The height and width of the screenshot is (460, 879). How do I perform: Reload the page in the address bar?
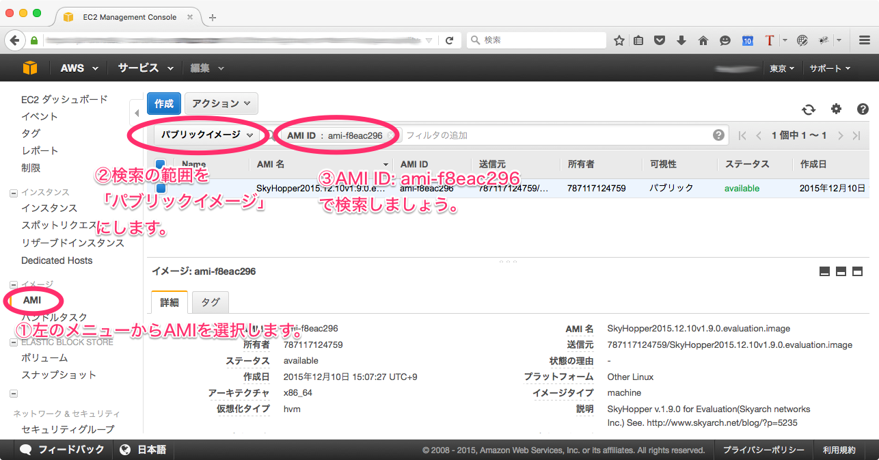[x=449, y=40]
